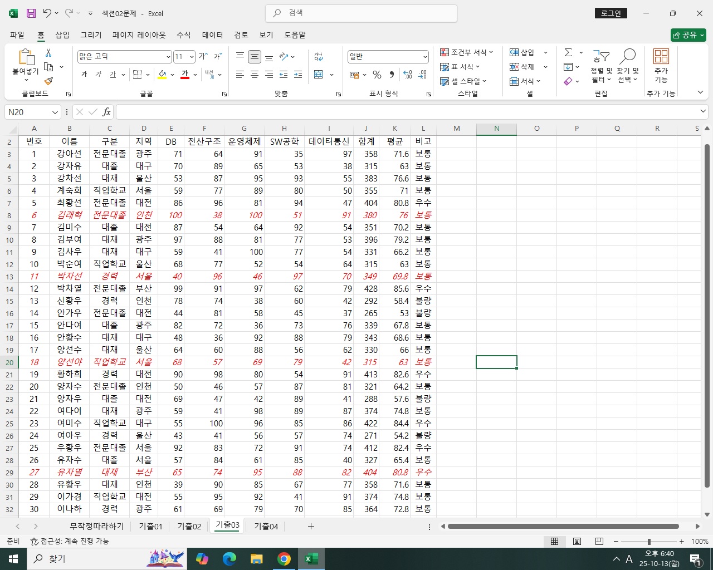Click the 로그인 sign-in button
This screenshot has height=570, width=713.
611,13
